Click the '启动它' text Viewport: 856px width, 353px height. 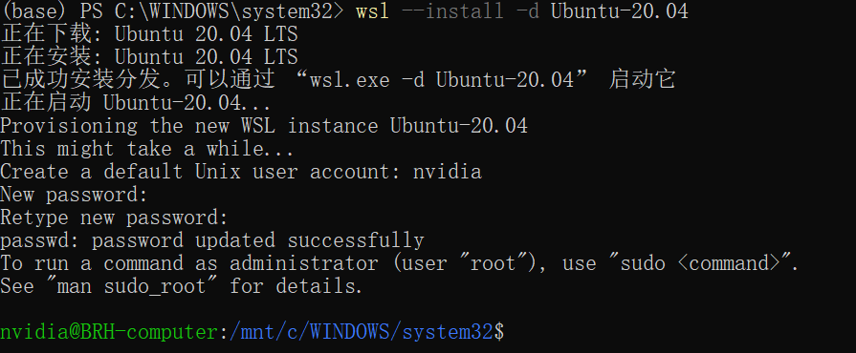[x=642, y=79]
